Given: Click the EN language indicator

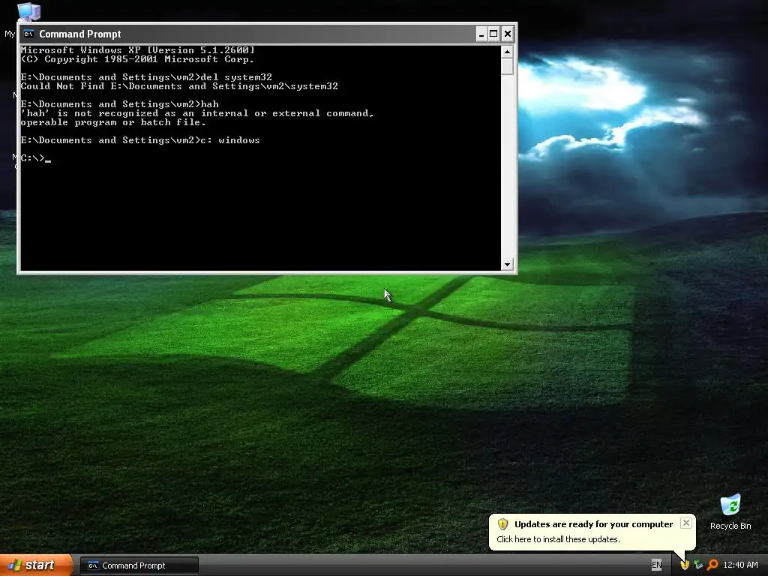Looking at the screenshot, I should click(x=656, y=565).
